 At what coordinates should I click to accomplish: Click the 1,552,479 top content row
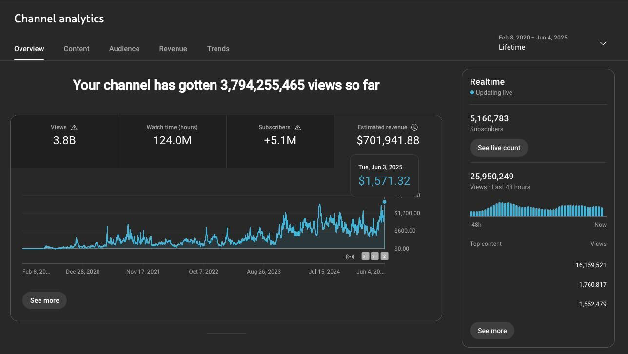pos(538,304)
